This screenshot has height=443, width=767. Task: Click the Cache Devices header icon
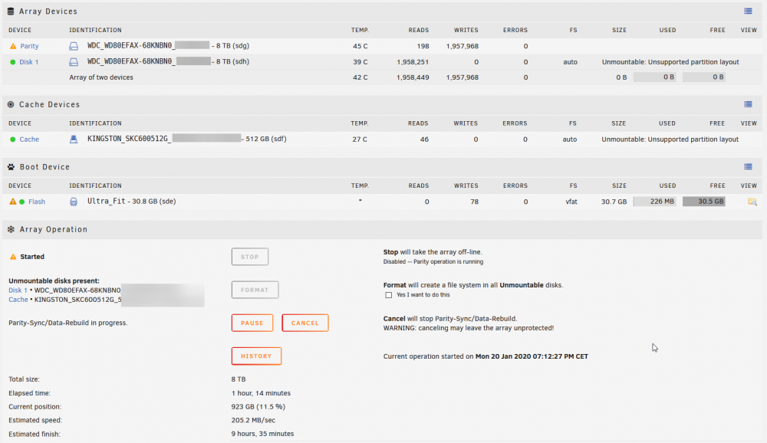point(11,105)
